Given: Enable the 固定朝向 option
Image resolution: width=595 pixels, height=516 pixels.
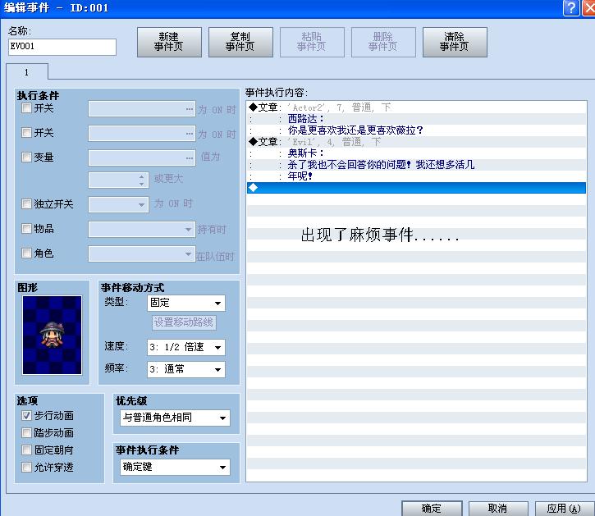Looking at the screenshot, I should coord(26,450).
